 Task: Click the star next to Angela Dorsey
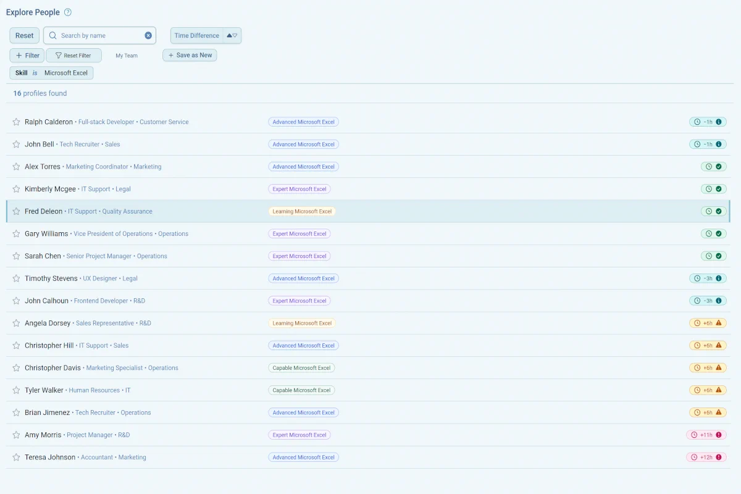17,323
